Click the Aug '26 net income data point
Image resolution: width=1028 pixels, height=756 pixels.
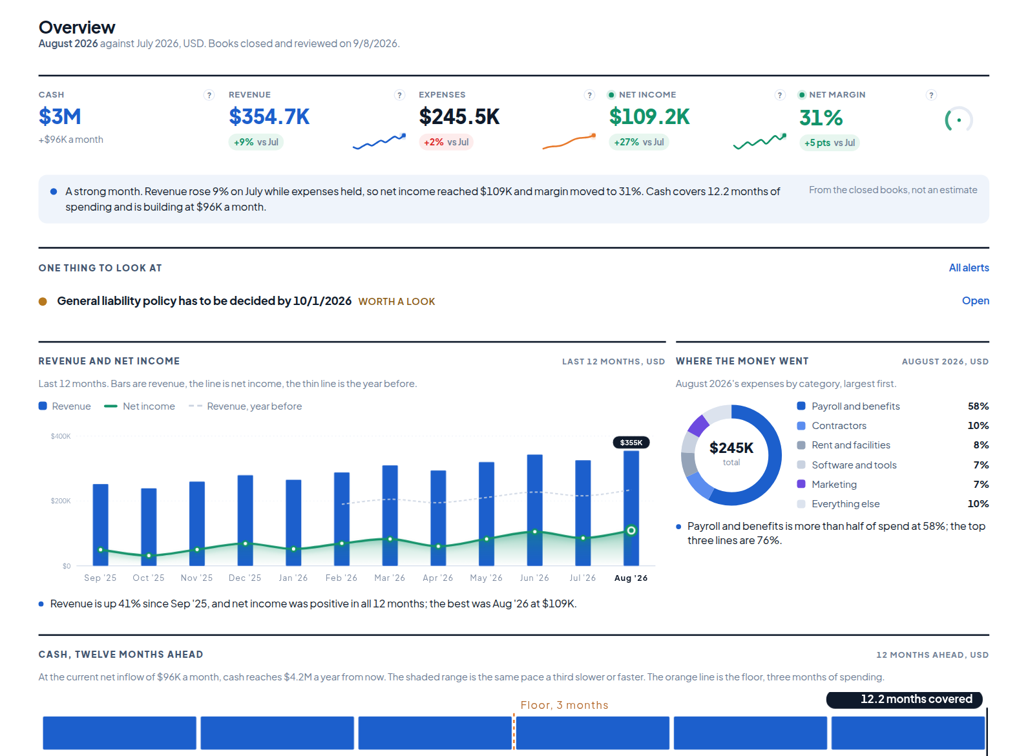(631, 530)
